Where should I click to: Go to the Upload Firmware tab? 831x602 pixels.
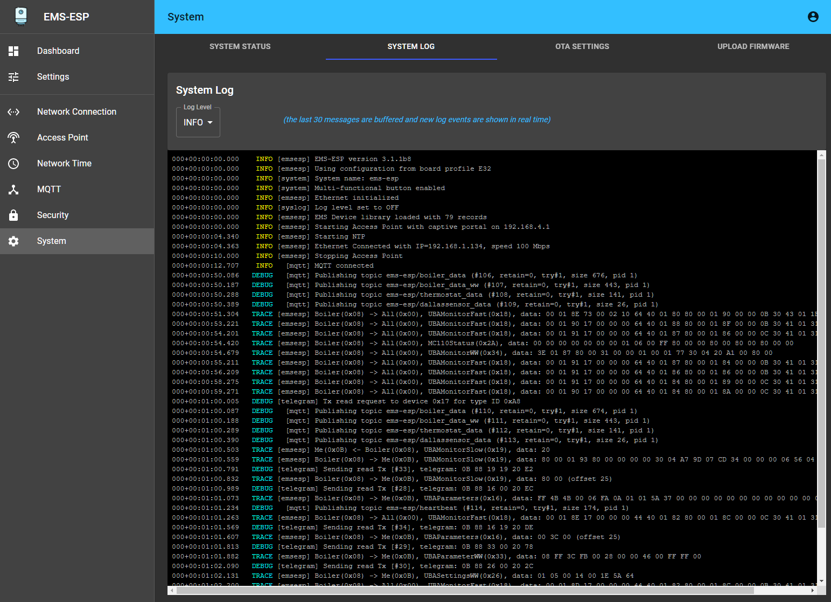[x=753, y=47]
